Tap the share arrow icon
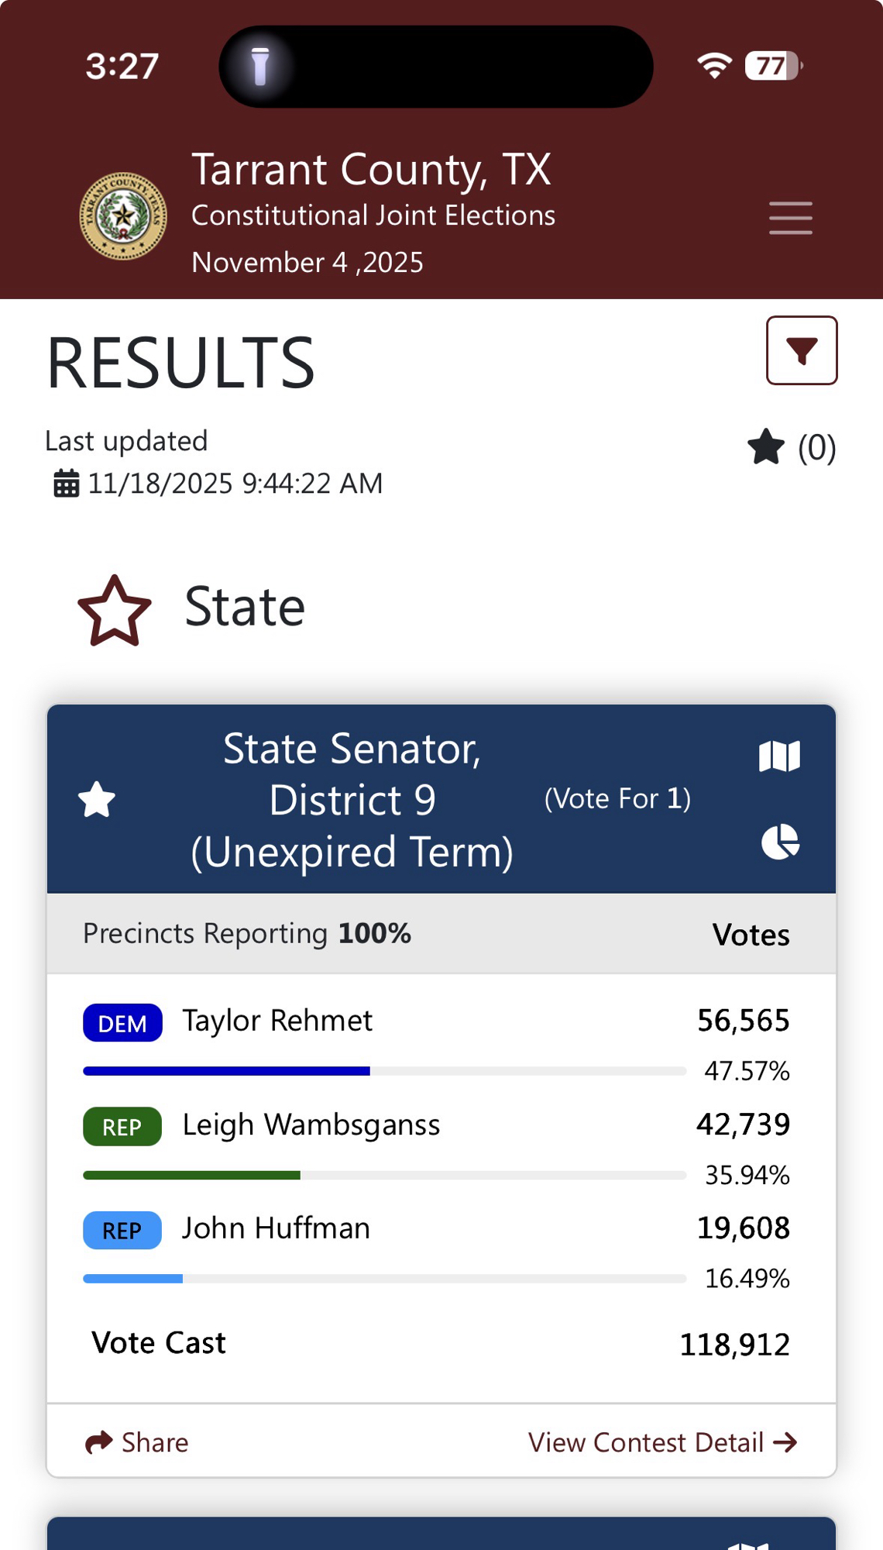This screenshot has width=883, height=1550. pyautogui.click(x=98, y=1442)
